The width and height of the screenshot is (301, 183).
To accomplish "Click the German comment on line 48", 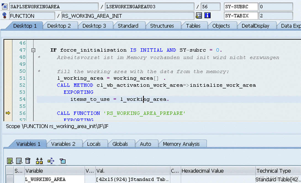I will pos(168,58).
